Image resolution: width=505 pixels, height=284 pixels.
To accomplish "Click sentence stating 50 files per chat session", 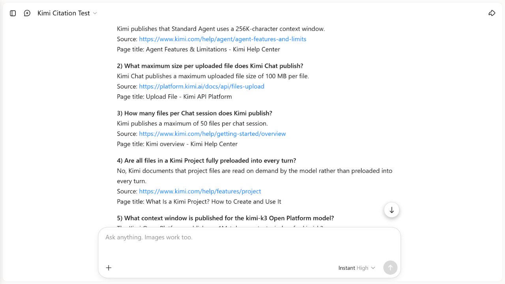I will click(192, 123).
